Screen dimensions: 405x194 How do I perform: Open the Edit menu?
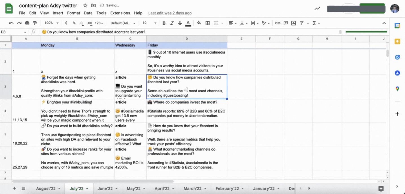(33, 13)
